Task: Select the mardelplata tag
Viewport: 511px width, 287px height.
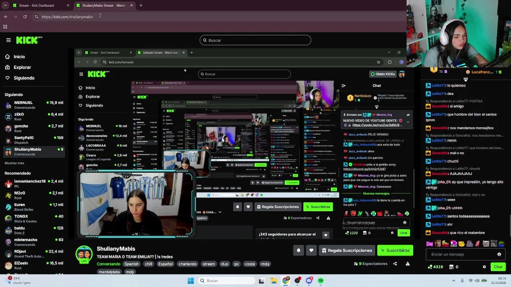Action: pos(109,272)
